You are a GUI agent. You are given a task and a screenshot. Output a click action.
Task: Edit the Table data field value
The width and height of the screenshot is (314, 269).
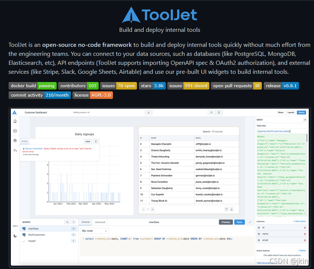pyautogui.click(x=282, y=131)
